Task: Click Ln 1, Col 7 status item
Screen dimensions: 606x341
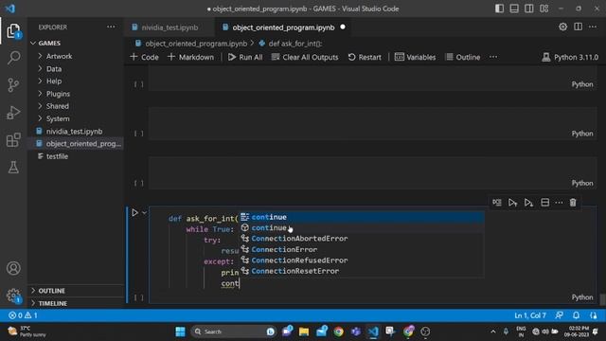Action: coord(530,315)
